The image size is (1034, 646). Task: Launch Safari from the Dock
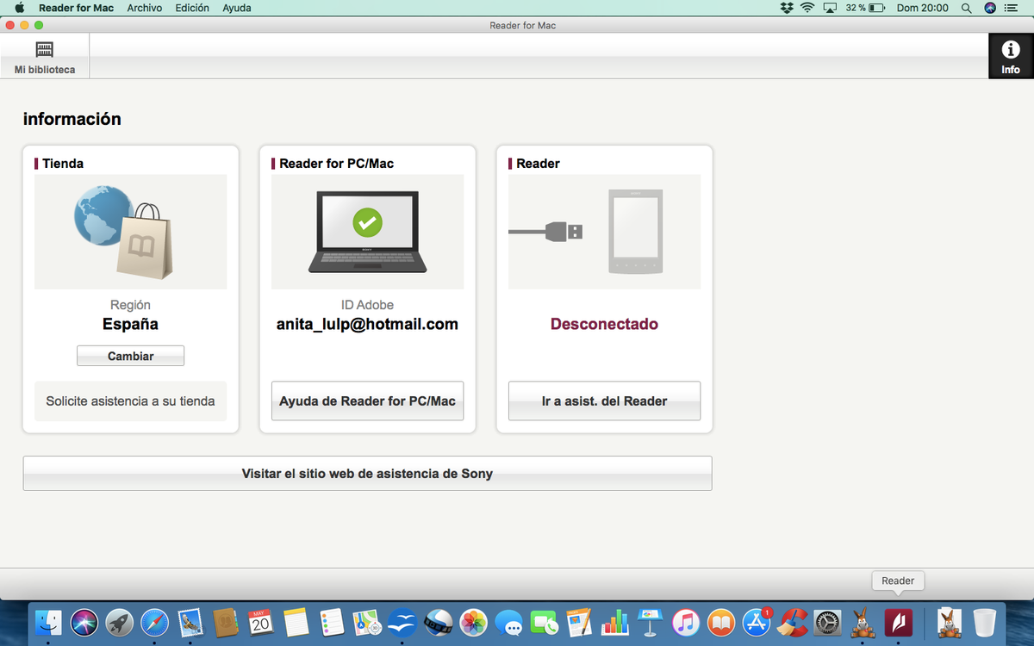tap(154, 622)
